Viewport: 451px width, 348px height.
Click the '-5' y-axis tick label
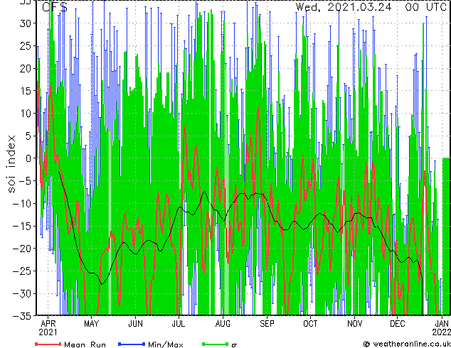(25, 181)
